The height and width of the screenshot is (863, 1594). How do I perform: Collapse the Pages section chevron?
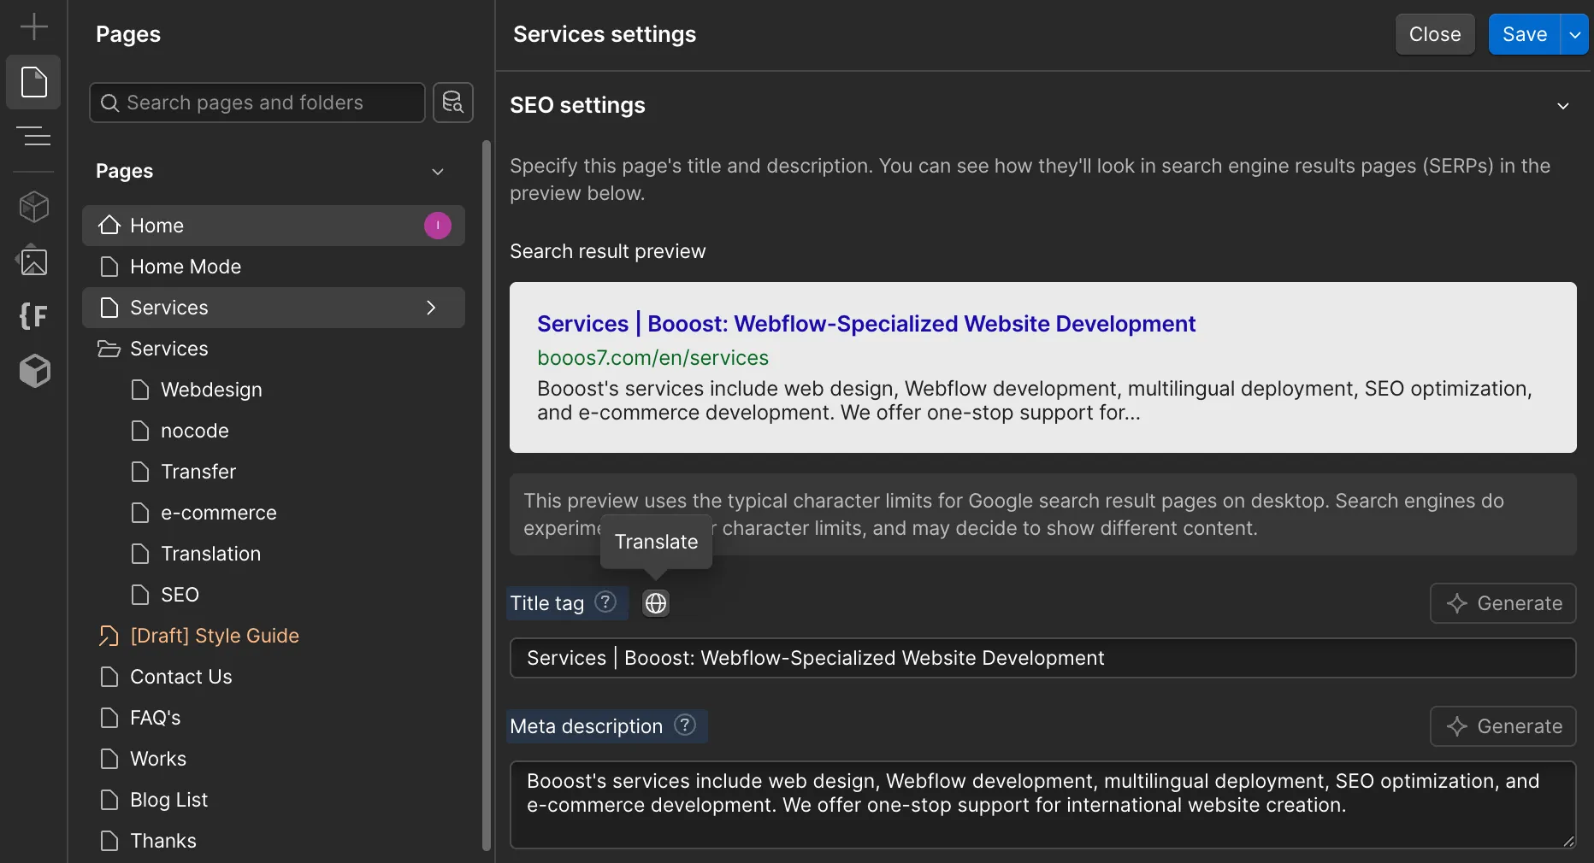[438, 172]
